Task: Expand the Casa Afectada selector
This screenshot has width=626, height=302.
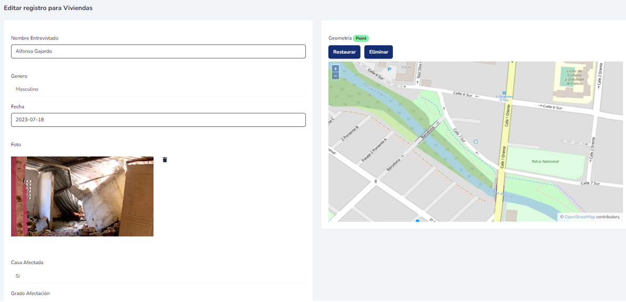Action: click(158, 276)
